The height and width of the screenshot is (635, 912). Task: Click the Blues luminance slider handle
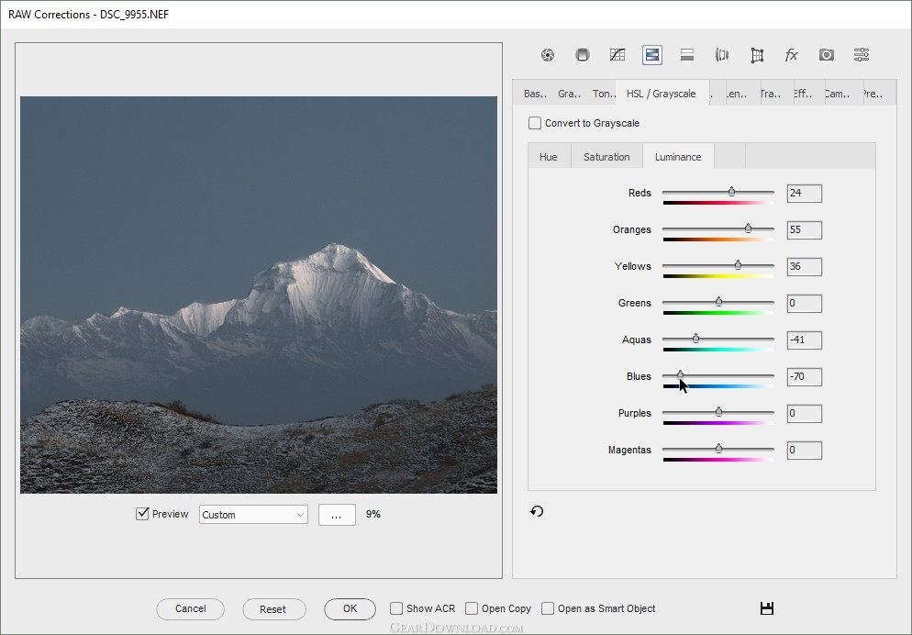(x=681, y=374)
